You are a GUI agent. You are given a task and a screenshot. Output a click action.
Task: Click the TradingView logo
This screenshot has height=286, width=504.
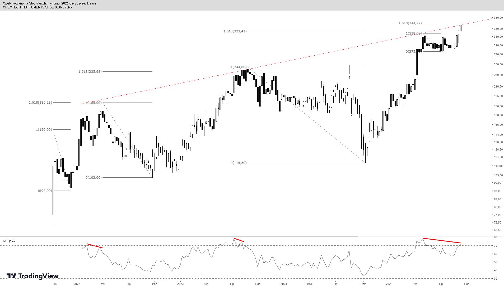(x=32, y=276)
